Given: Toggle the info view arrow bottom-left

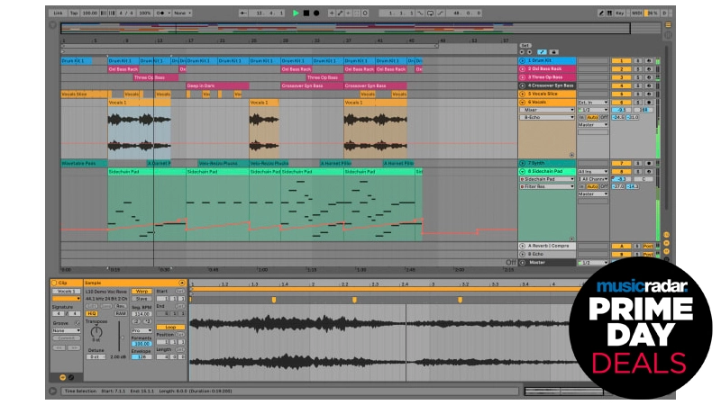Looking at the screenshot, I should [52, 391].
